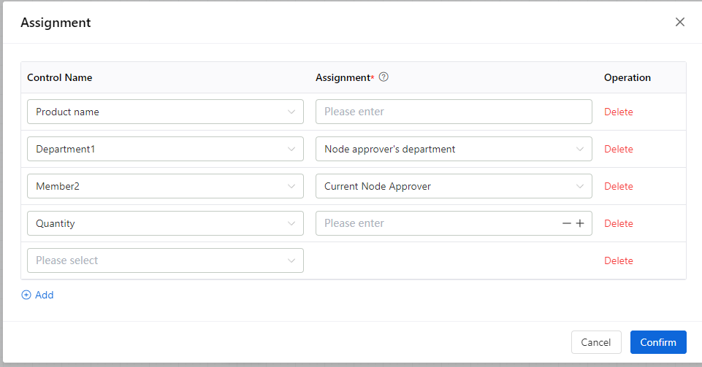Click the minus icon in Quantity field

tap(566, 223)
